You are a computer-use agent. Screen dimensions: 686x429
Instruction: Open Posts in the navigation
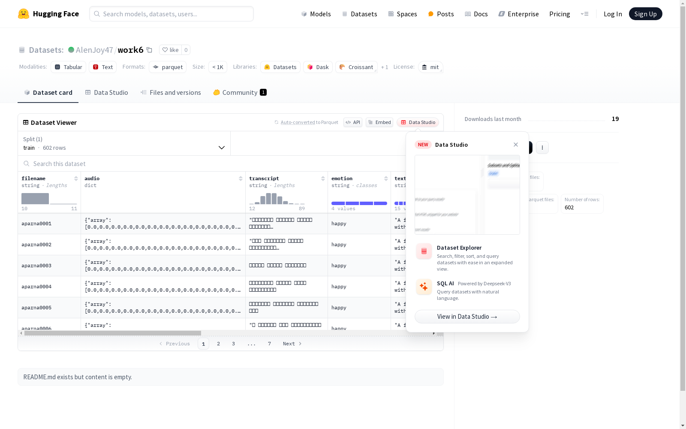tap(441, 14)
